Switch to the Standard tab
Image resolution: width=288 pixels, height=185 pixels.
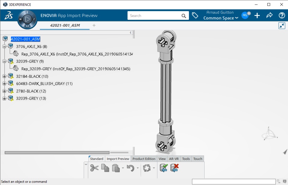(97, 159)
